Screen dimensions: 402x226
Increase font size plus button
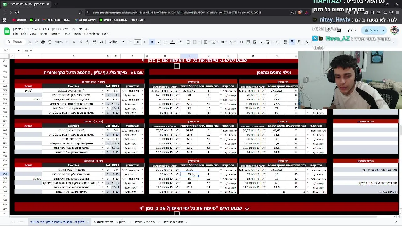[x=144, y=42]
